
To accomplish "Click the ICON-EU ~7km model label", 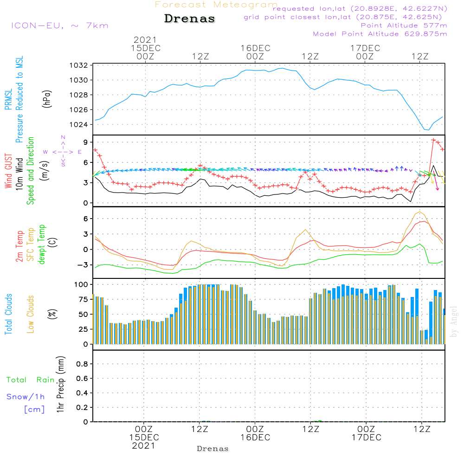I will tap(59, 26).
